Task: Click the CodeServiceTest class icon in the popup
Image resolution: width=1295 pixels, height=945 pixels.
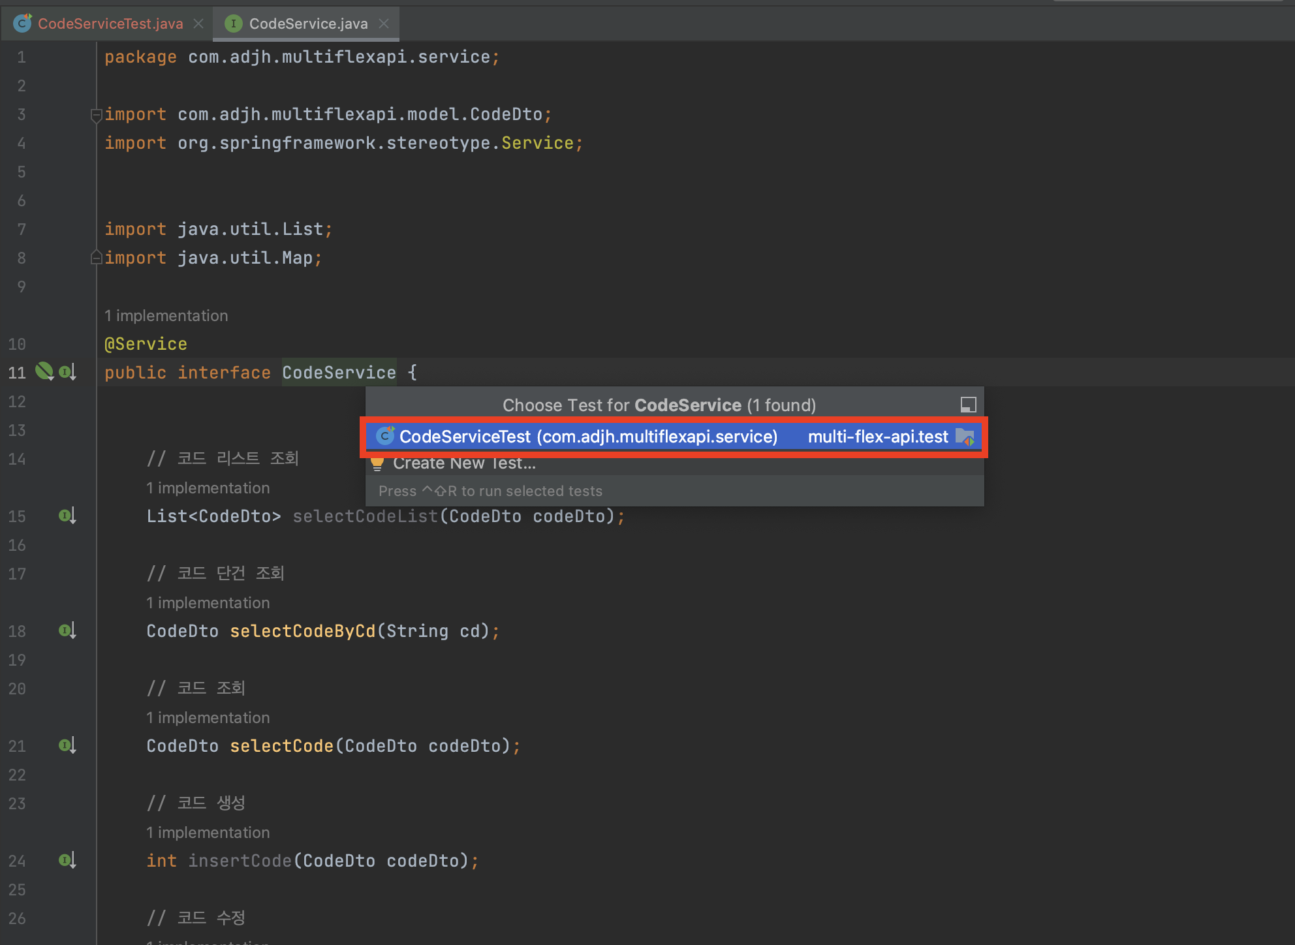Action: pyautogui.click(x=385, y=436)
